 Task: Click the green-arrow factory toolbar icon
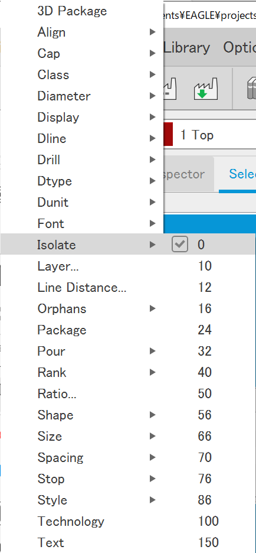coord(206,89)
